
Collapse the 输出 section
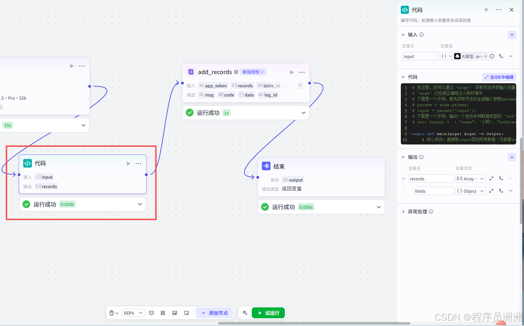pos(403,157)
